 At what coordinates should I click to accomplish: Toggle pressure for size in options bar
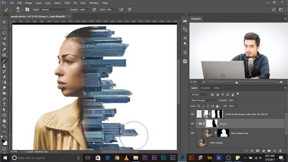tap(130, 9)
